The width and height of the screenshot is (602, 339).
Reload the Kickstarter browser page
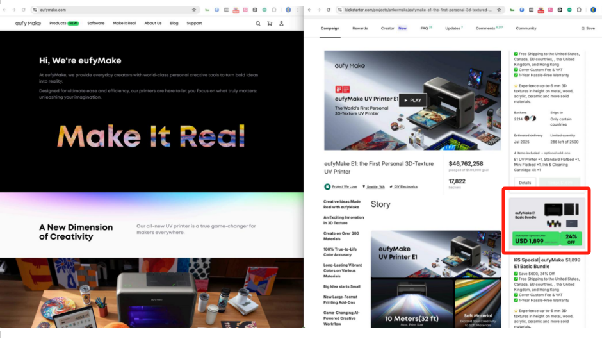(327, 10)
